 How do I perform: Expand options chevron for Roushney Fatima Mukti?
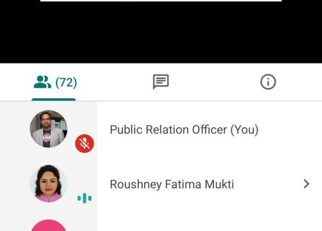tap(307, 184)
